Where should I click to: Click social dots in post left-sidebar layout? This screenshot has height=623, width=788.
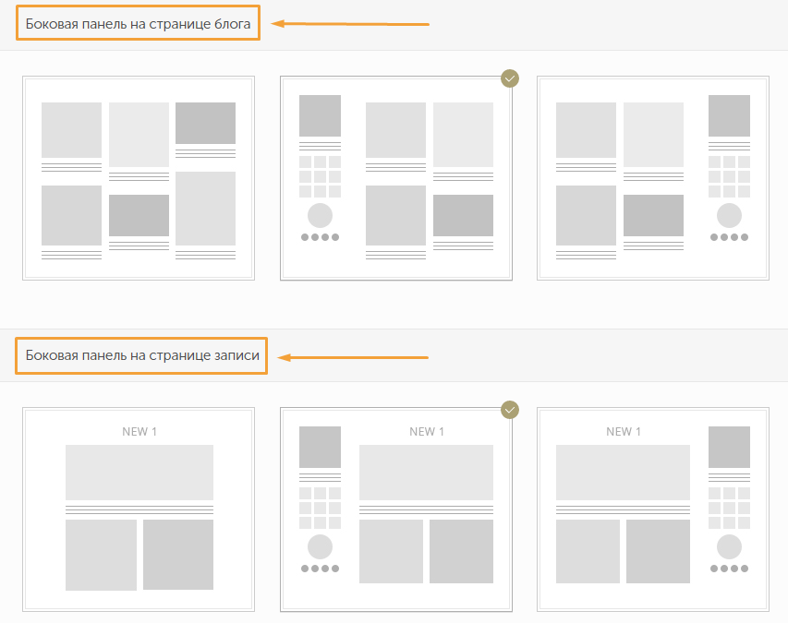[321, 569]
